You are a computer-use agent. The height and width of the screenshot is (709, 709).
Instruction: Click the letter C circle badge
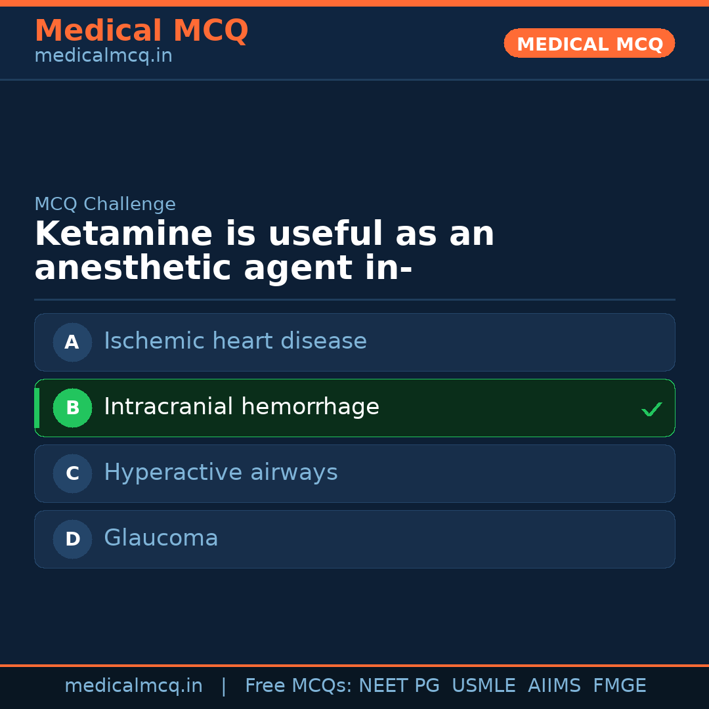tap(72, 473)
